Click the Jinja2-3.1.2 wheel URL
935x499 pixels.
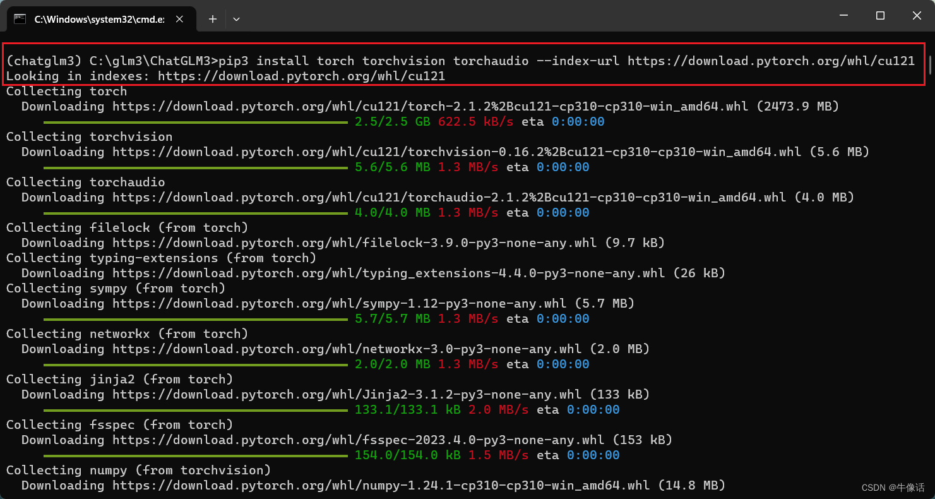coord(347,394)
